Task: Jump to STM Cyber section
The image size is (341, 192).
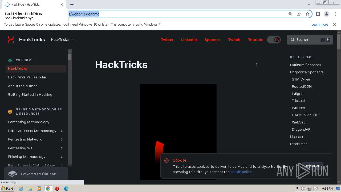Action: [301, 79]
